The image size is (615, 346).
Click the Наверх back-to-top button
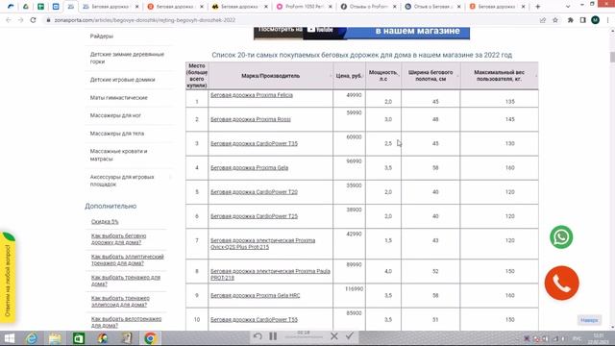pos(589,320)
